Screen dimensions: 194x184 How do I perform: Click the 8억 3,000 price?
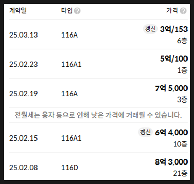(171, 162)
